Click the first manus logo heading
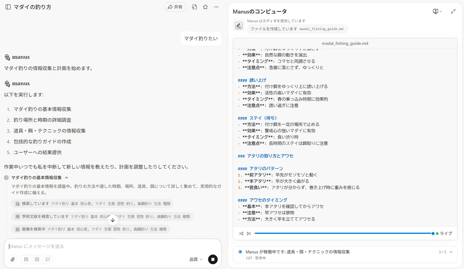The height and width of the screenshot is (269, 464). point(17,57)
